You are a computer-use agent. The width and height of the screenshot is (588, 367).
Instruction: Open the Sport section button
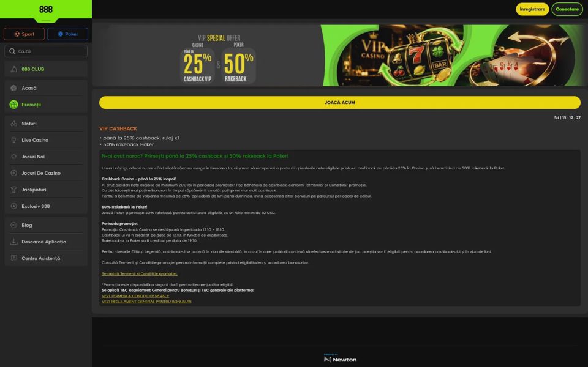pos(24,34)
